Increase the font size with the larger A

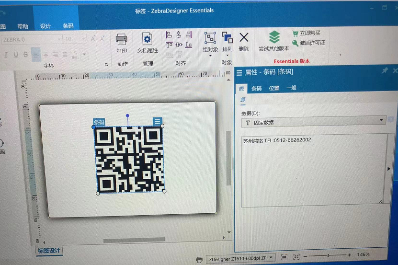(93, 39)
